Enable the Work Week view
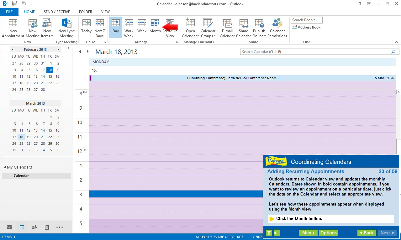This screenshot has width=401, height=240. 129,28
